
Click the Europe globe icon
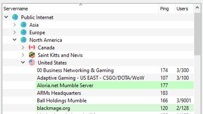point(23,32)
